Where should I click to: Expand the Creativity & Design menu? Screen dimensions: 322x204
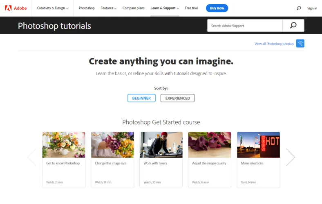(x=53, y=8)
